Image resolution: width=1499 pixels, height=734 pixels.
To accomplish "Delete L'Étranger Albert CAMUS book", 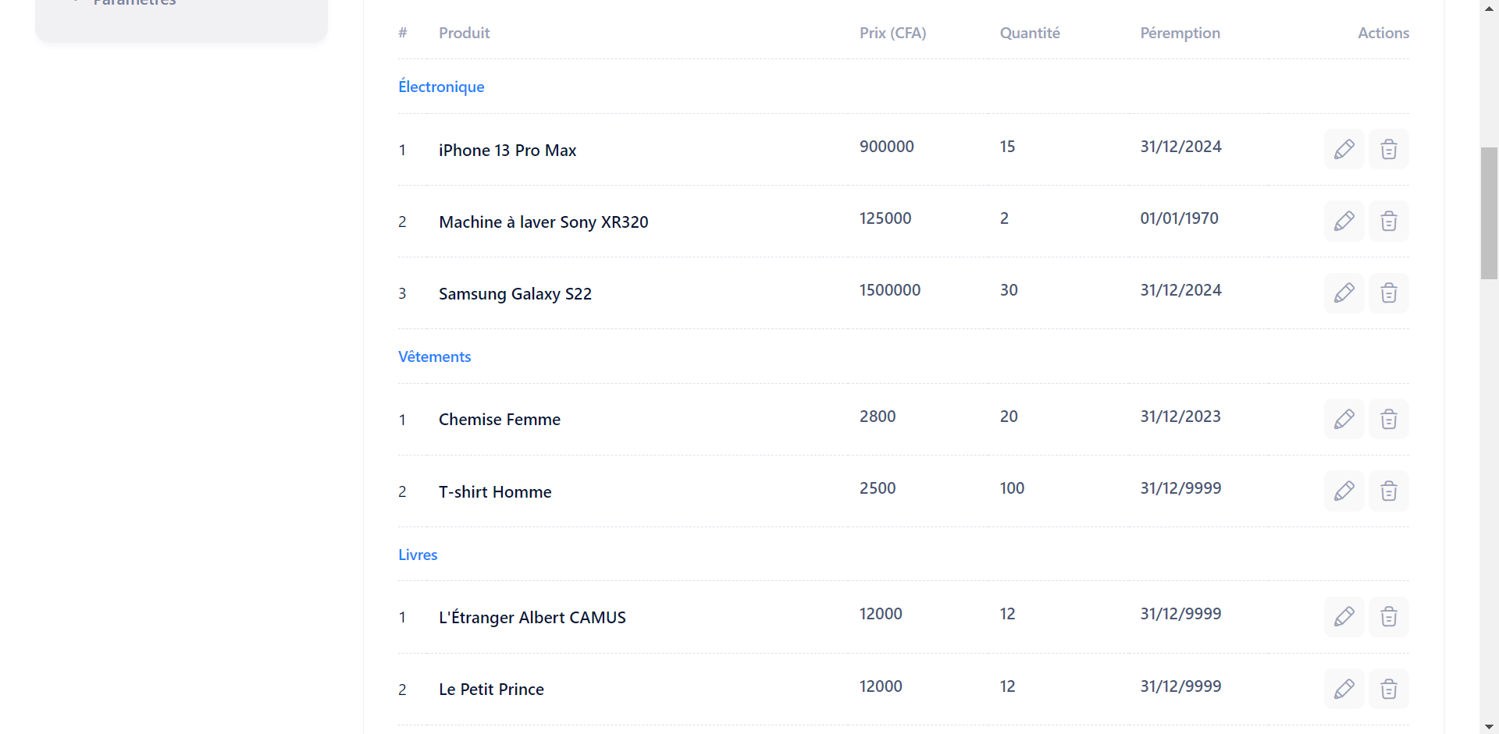I will tap(1388, 617).
